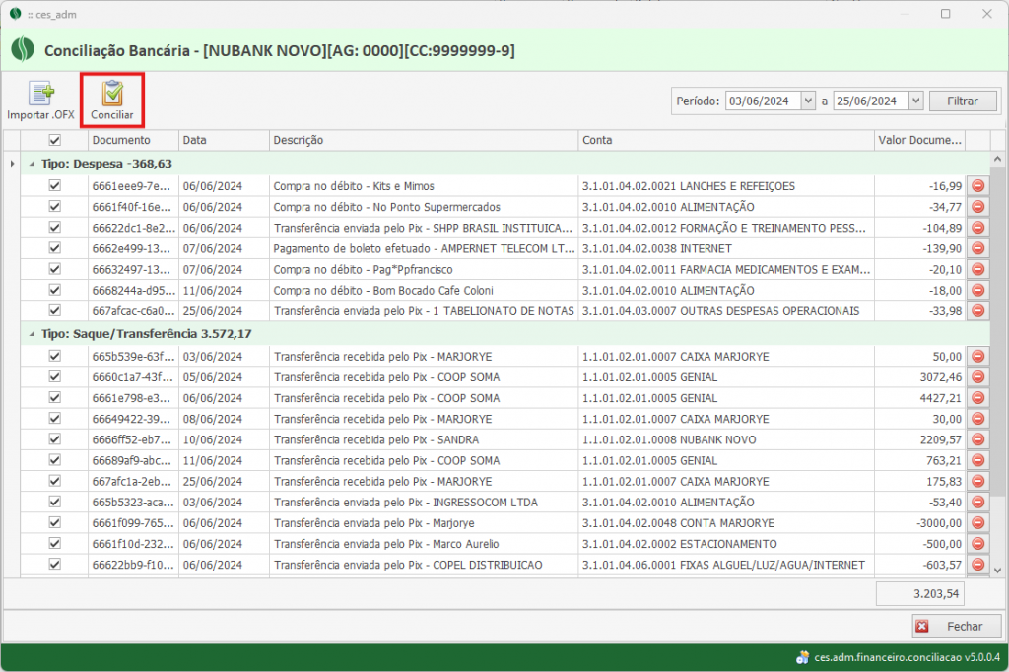
Task: Remove the -3000,00 Marjorye transfer row
Action: tap(978, 522)
